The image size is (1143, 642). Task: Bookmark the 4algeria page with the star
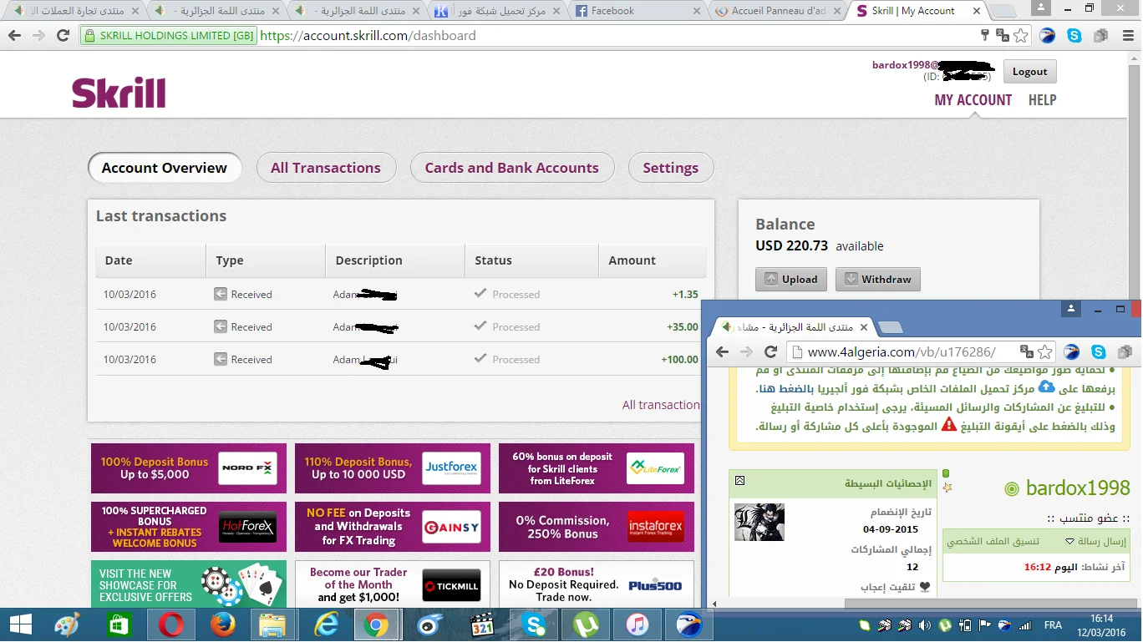click(1044, 352)
